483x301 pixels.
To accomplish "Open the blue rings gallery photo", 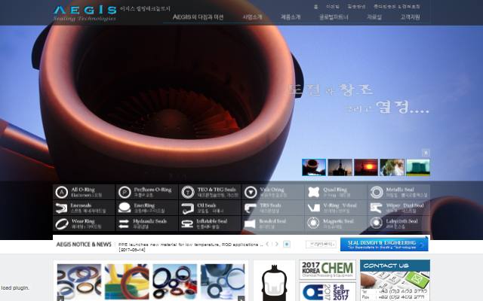I will [x=223, y=282].
